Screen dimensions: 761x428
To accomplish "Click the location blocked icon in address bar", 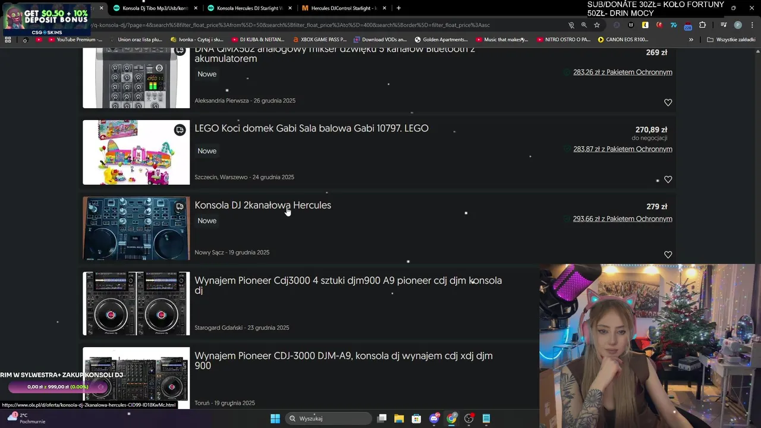I will click(x=571, y=25).
